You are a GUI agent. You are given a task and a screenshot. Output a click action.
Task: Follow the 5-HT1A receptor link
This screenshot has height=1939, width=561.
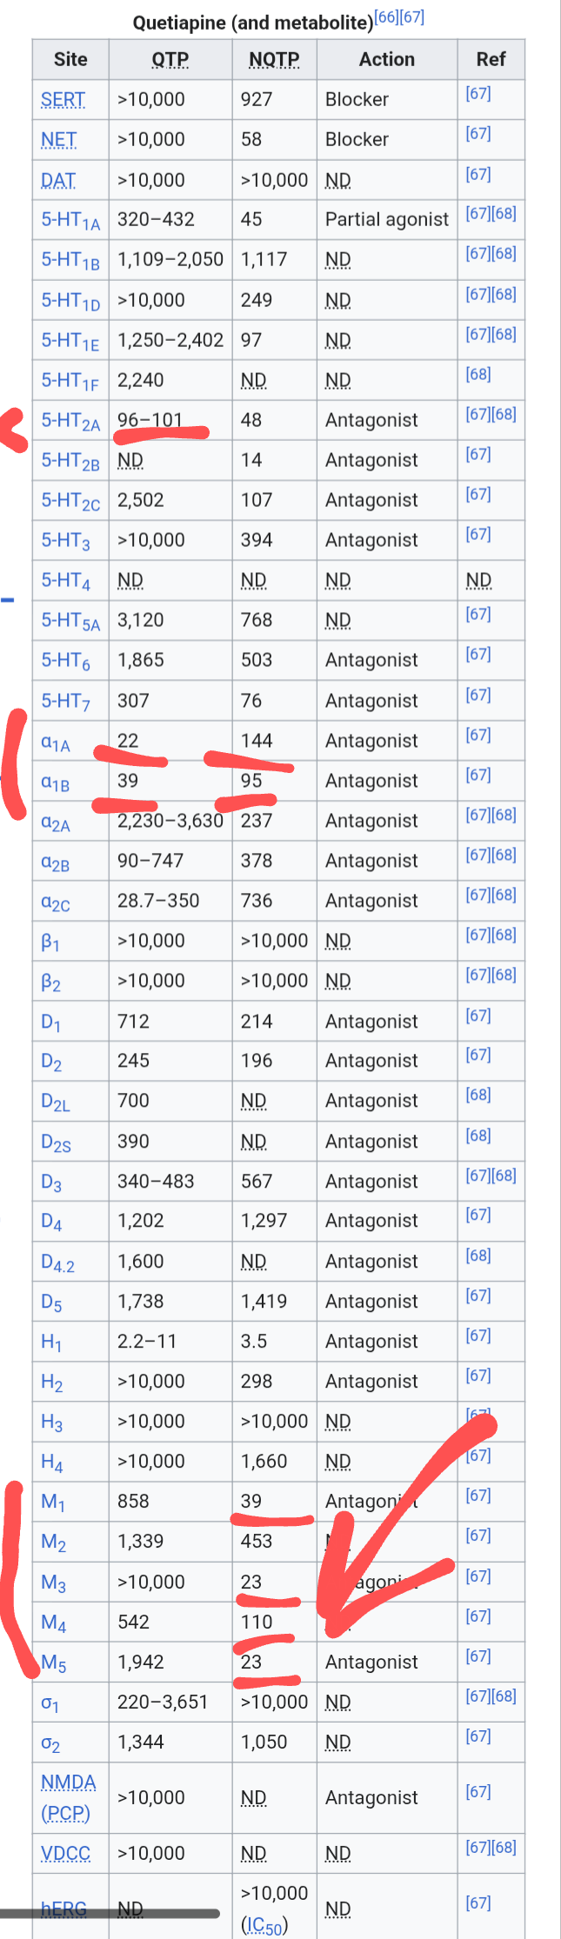pyautogui.click(x=70, y=220)
